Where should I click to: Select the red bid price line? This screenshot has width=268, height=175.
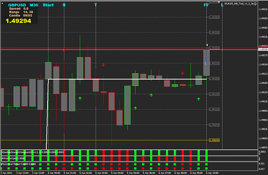129,48
